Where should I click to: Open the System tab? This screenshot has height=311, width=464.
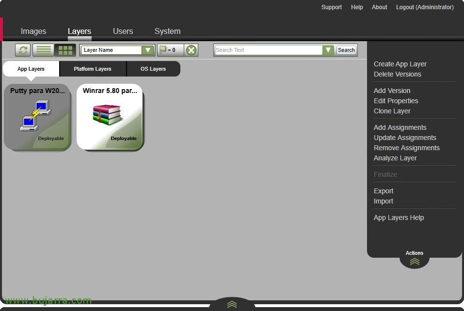point(167,31)
